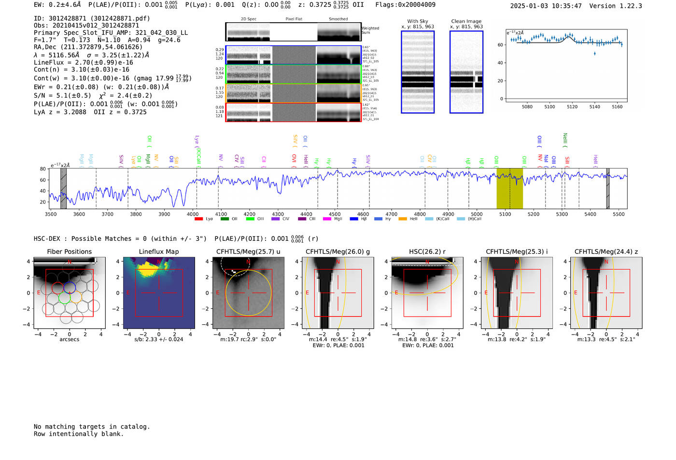
Task: Click the λ = 5116.56Å wavelength line
Action: coord(92,55)
